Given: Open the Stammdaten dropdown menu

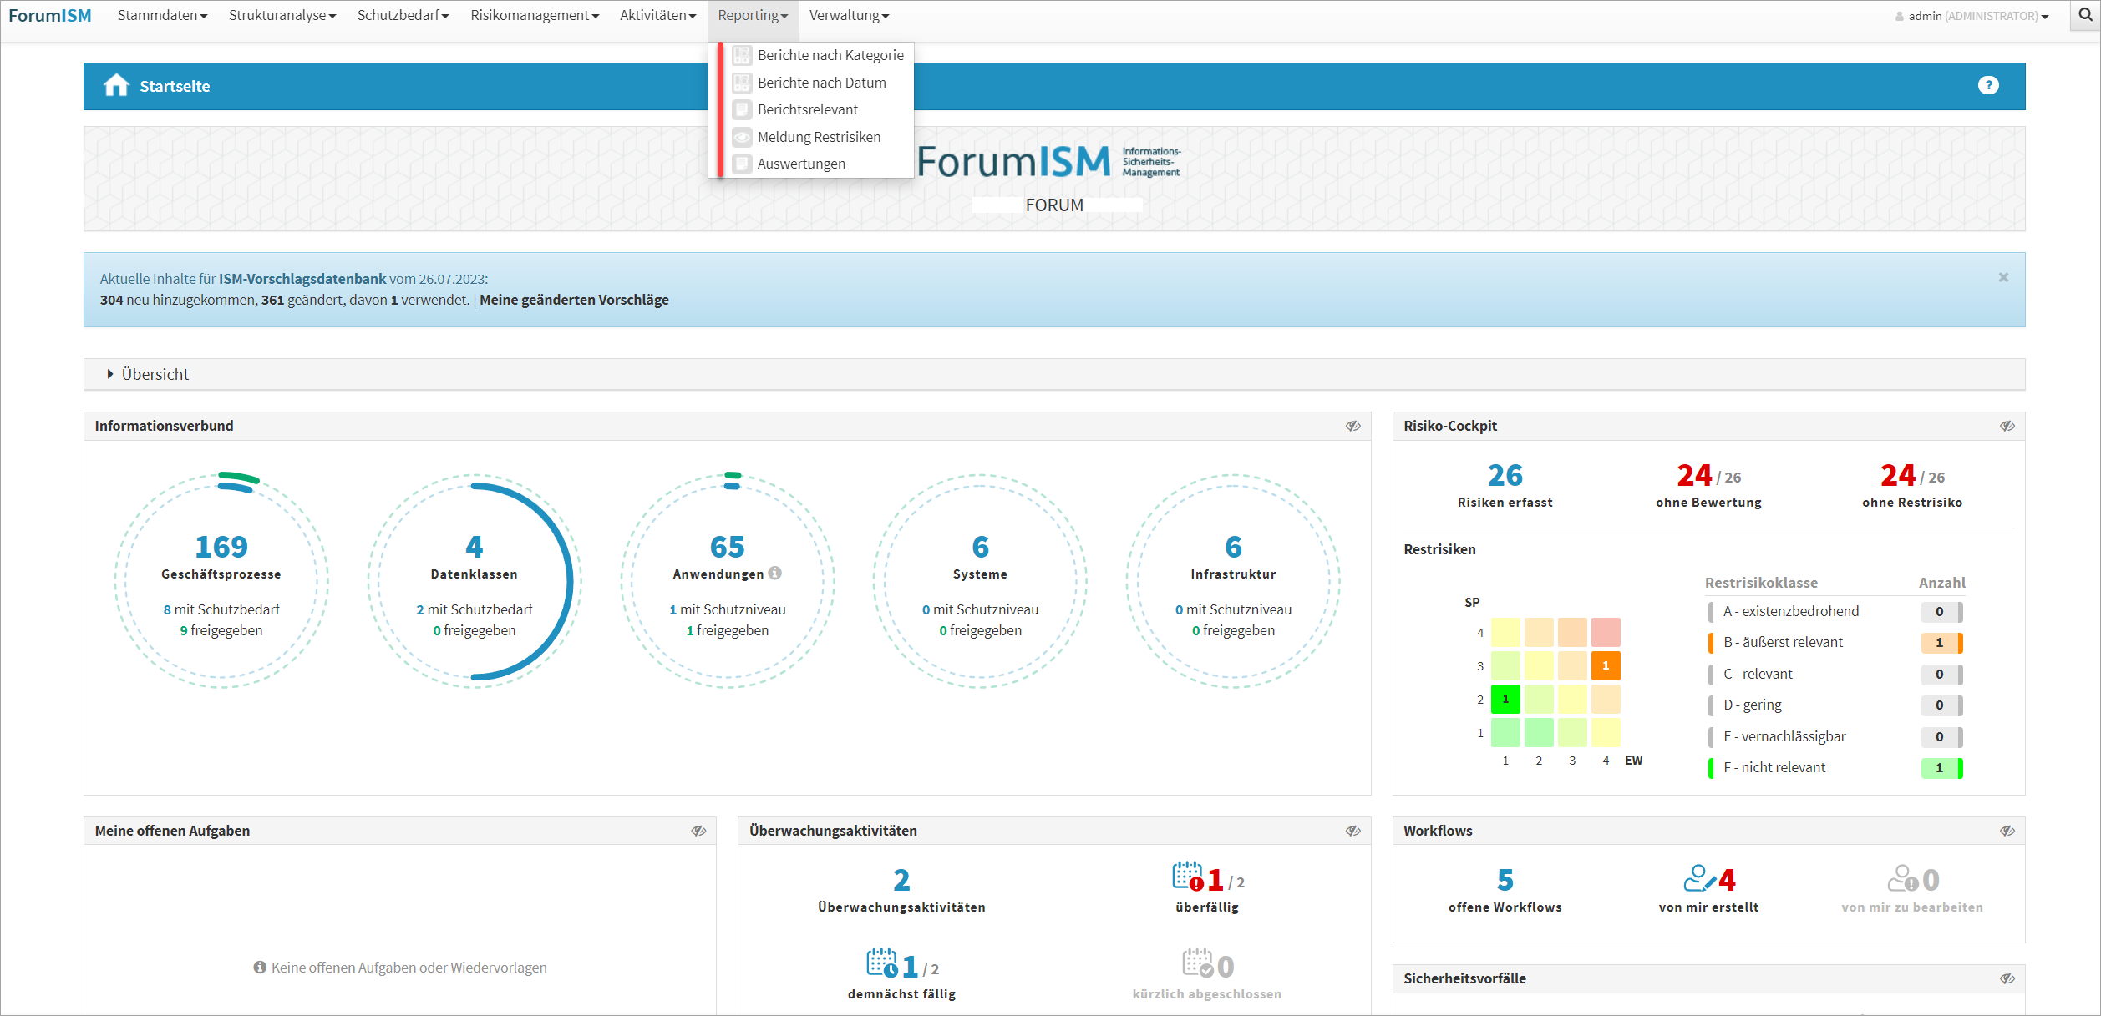Looking at the screenshot, I should 162,15.
